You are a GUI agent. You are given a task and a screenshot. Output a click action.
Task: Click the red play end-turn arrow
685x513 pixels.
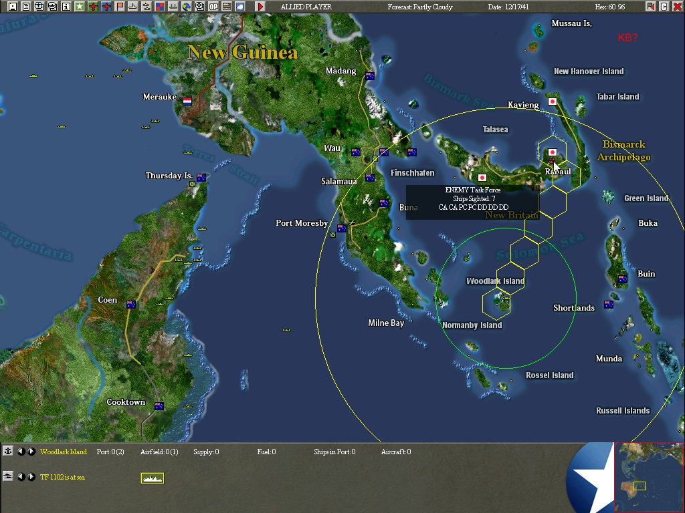click(260, 7)
